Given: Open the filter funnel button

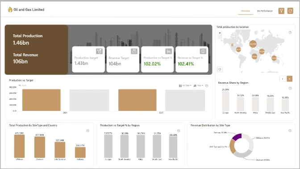Looking at the screenshot, I should pyautogui.click(x=281, y=11).
